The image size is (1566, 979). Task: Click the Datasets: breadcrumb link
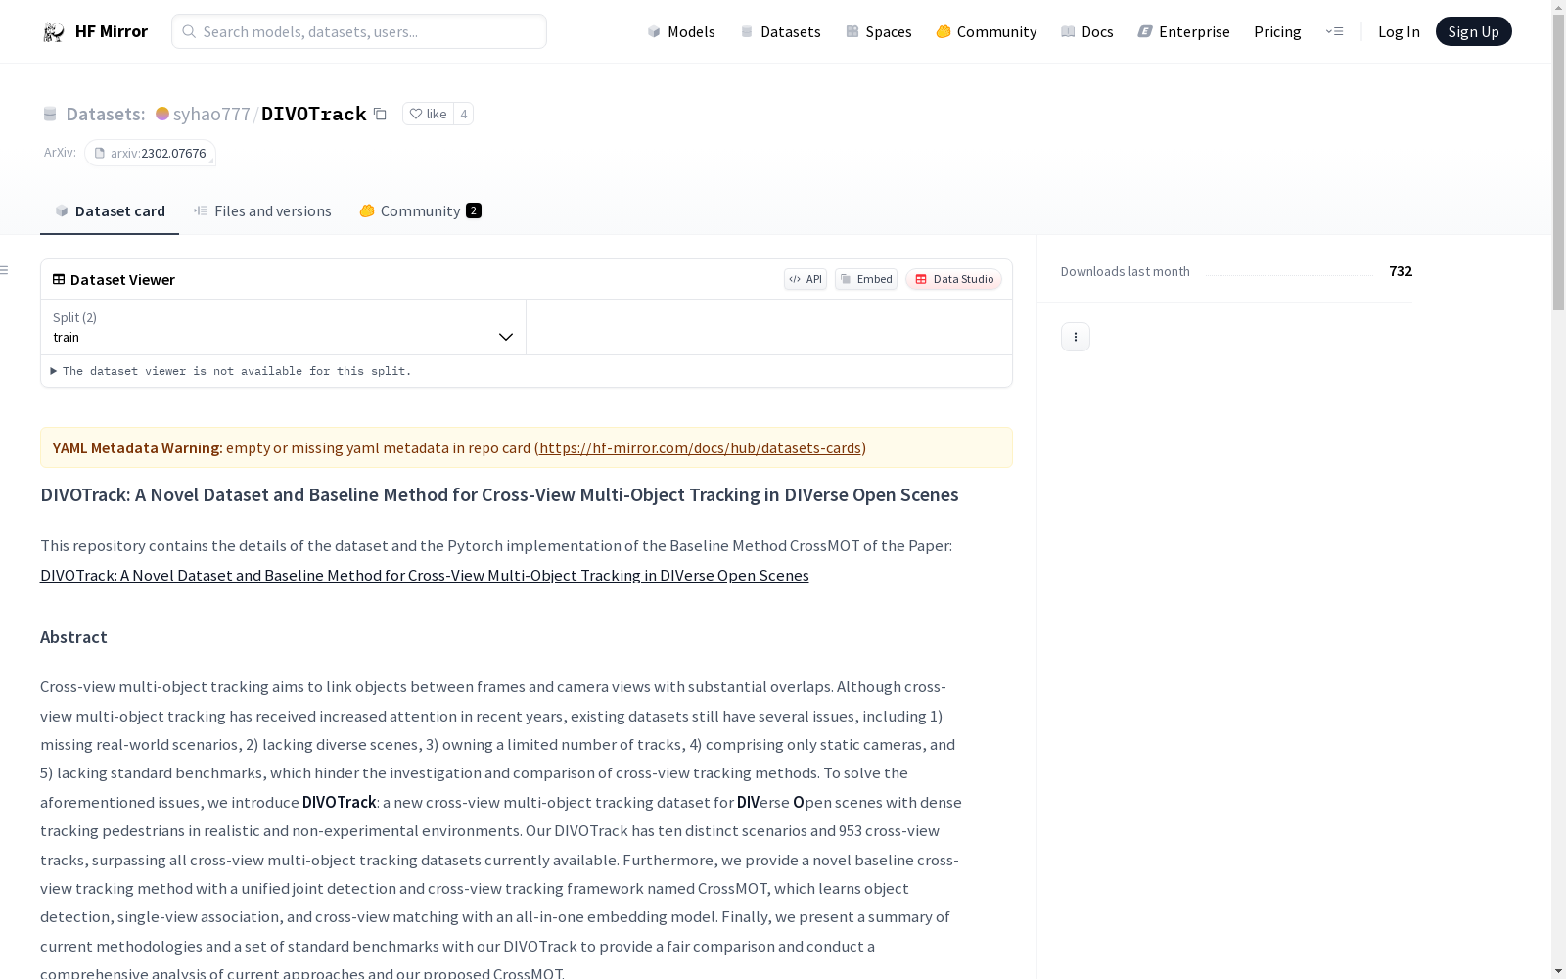pos(105,114)
